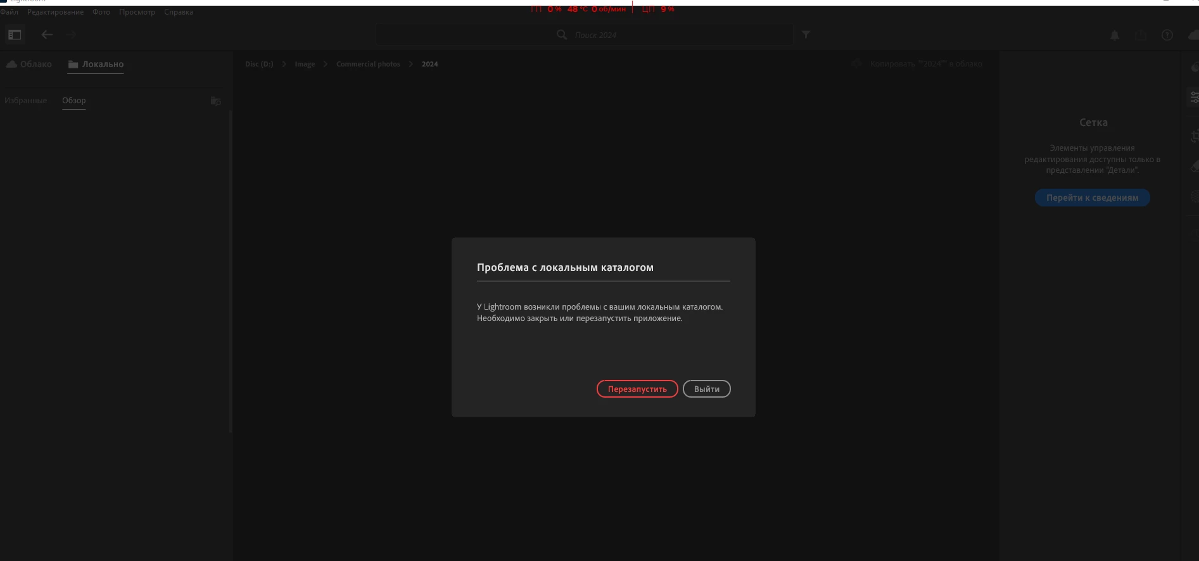Select the Crop tool icon

point(1194,136)
